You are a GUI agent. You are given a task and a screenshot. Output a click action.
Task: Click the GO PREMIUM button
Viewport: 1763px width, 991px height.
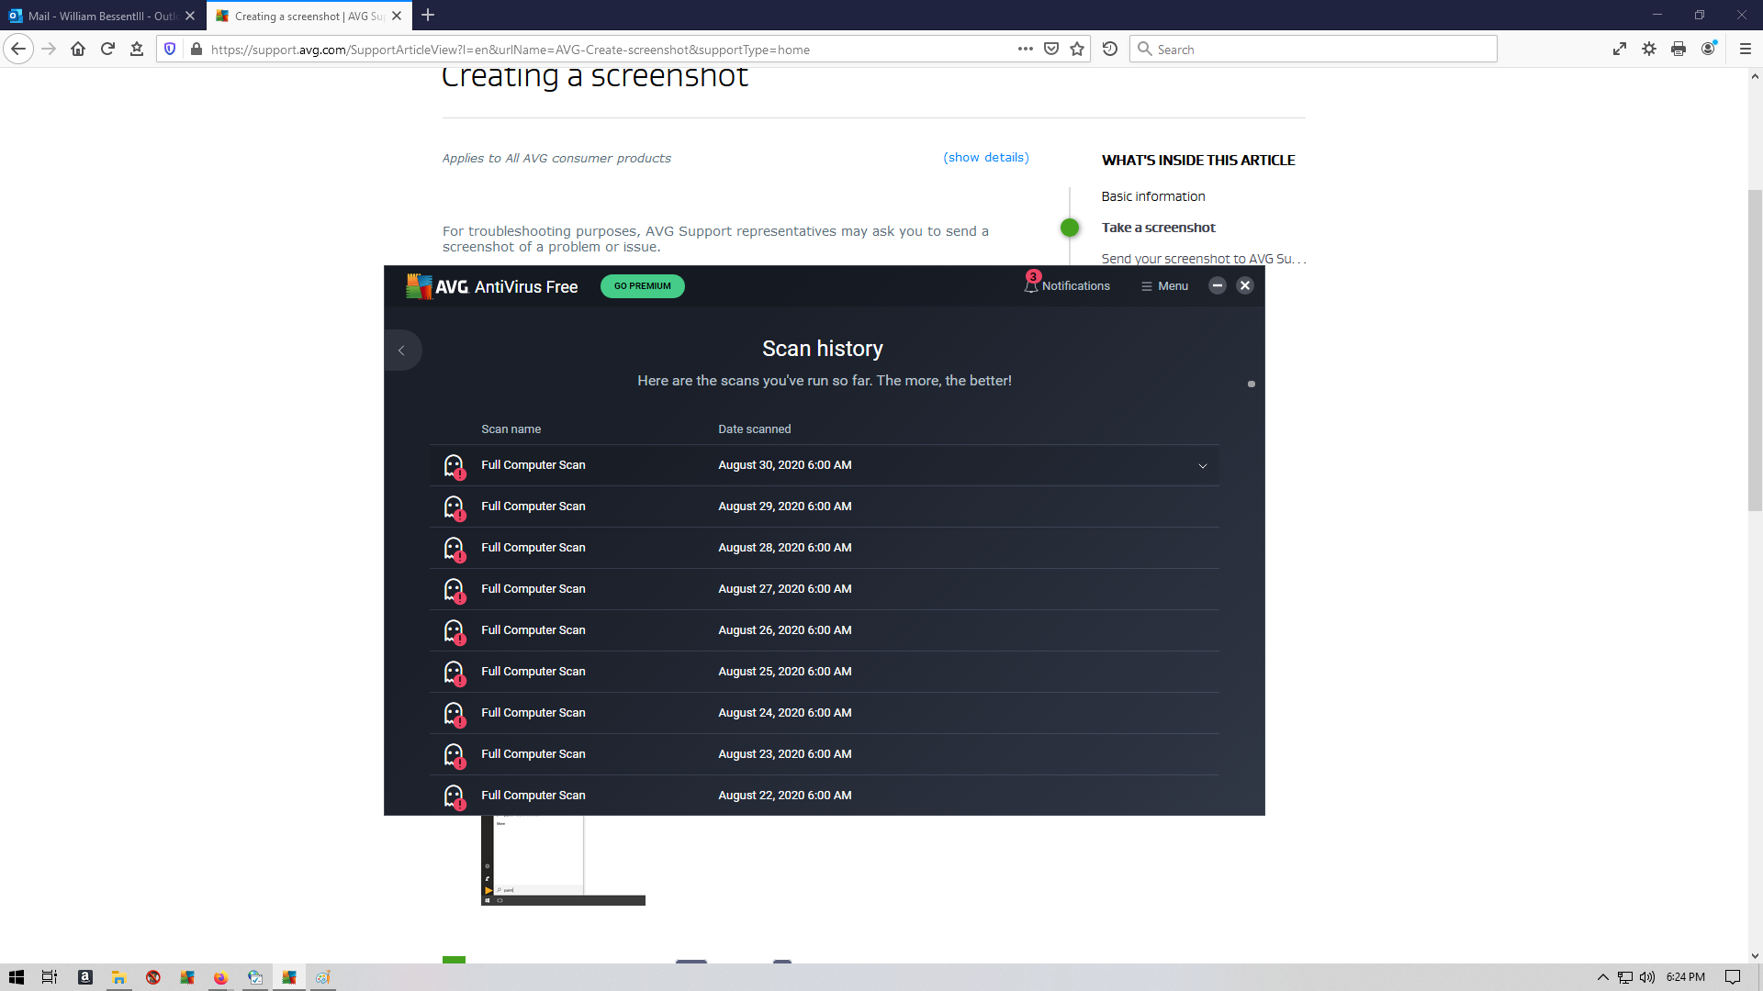coord(642,285)
